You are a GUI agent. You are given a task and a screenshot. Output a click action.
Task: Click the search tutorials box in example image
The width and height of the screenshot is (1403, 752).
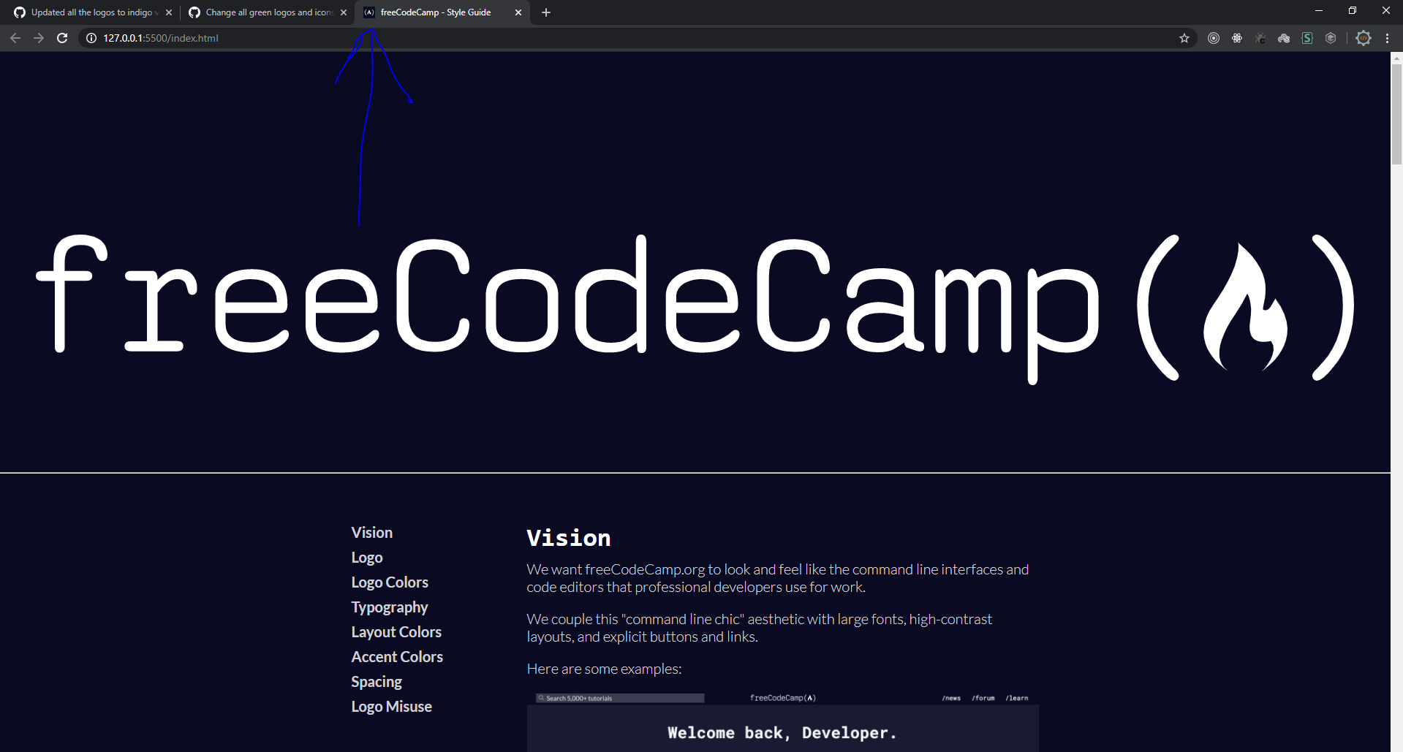(x=620, y=698)
